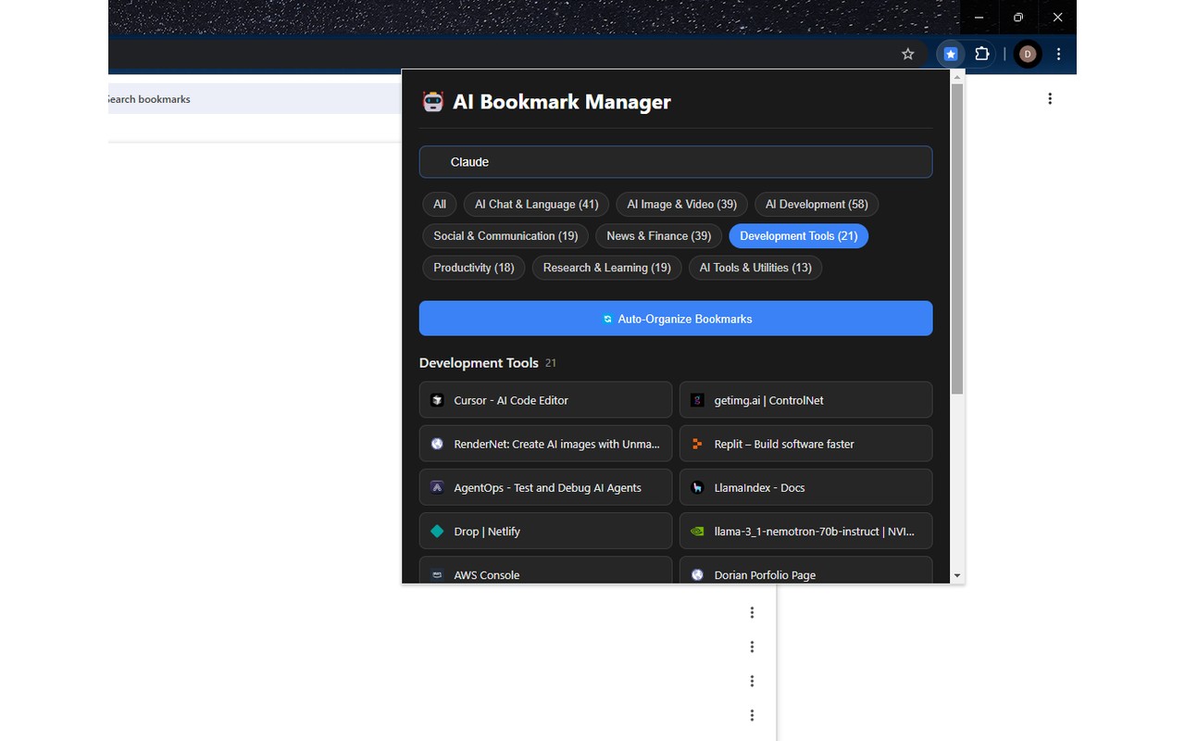
Task: Open RenderNet: Create AI images bookmark
Action: tap(545, 444)
